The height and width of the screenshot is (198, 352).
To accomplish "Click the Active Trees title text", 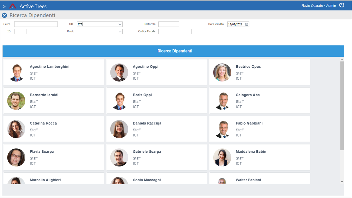I will point(33,6).
